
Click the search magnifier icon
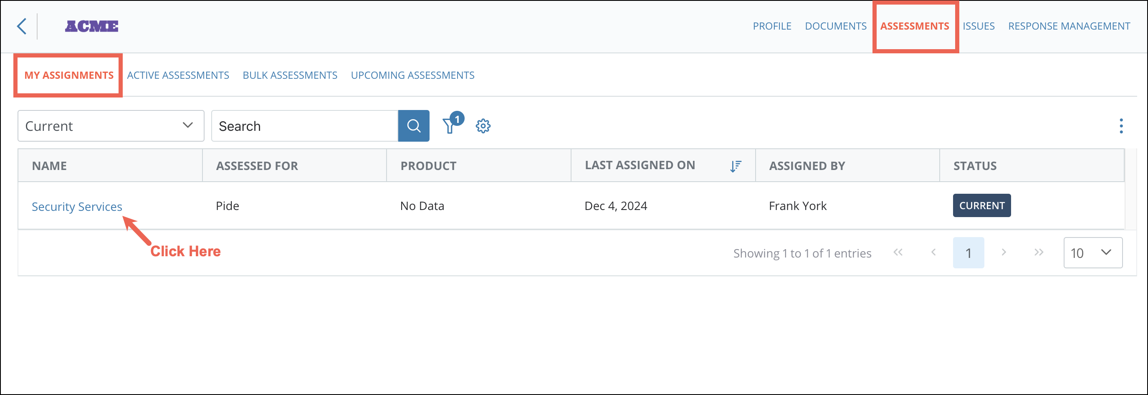coord(414,125)
